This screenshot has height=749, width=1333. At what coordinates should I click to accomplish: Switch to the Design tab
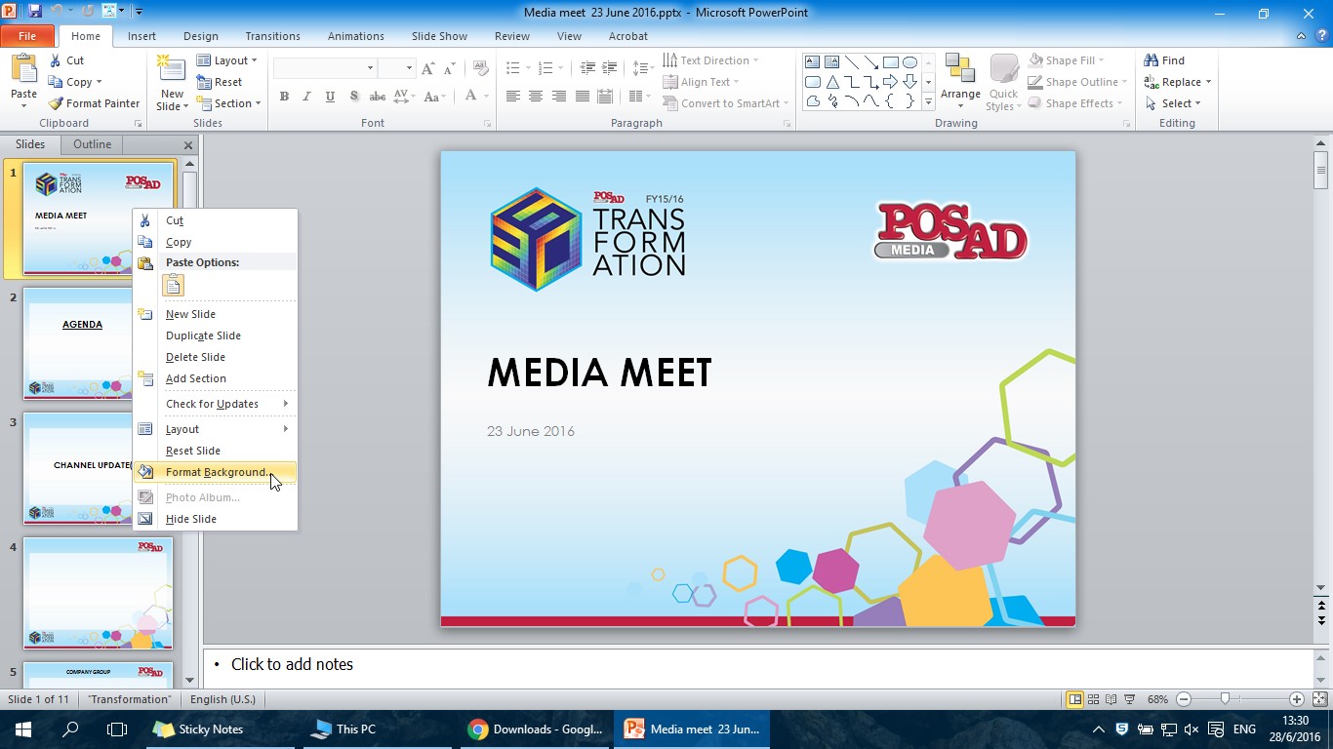click(x=201, y=36)
